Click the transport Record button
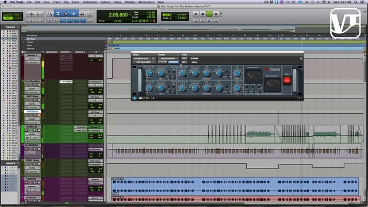Viewport: 368px width, 207px height. tap(216, 14)
